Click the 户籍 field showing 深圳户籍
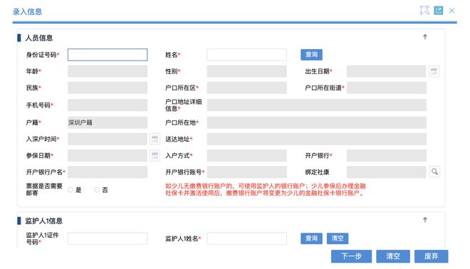470x269 pixels. (108, 122)
